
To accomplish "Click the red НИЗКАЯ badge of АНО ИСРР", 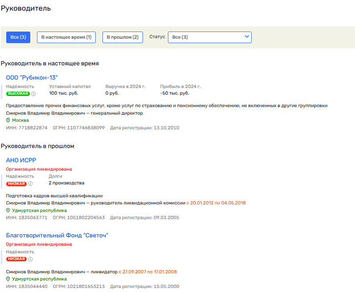I will pyautogui.click(x=16, y=184).
